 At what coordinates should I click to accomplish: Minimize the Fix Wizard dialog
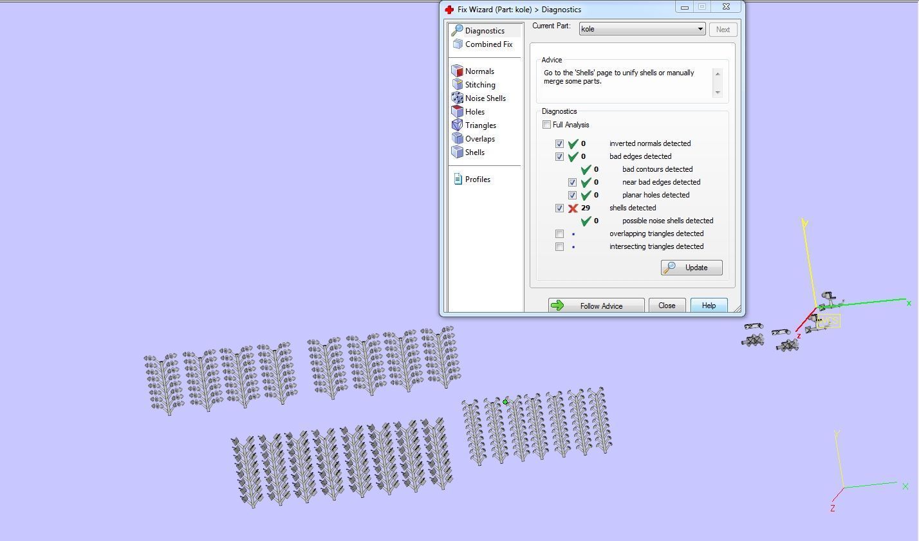click(x=684, y=7)
